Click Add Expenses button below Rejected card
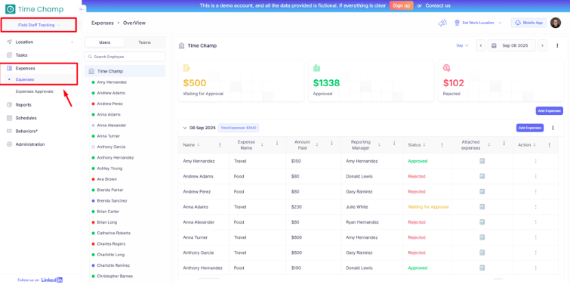 550,110
